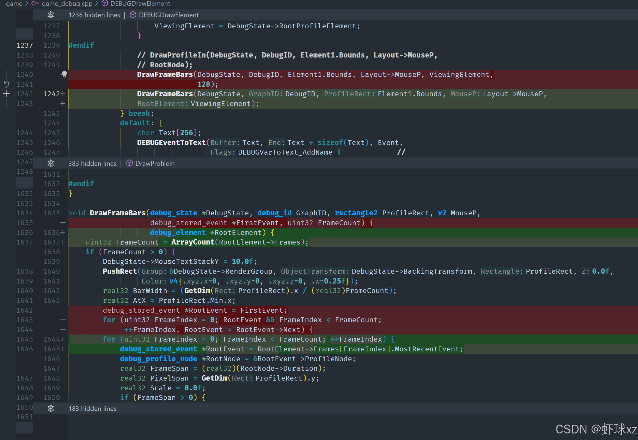638x440 pixels.
Task: Expand the 383 hidden lines region
Action: tap(92, 164)
